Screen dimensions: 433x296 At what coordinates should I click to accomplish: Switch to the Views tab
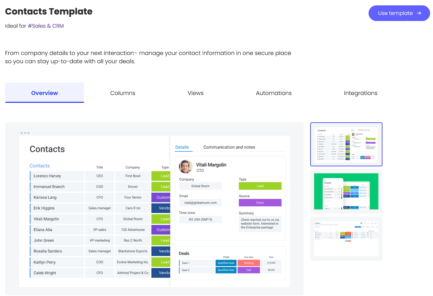[x=195, y=93]
